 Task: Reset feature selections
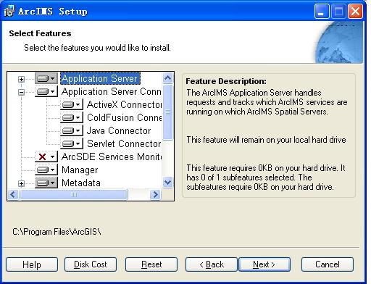tap(151, 264)
